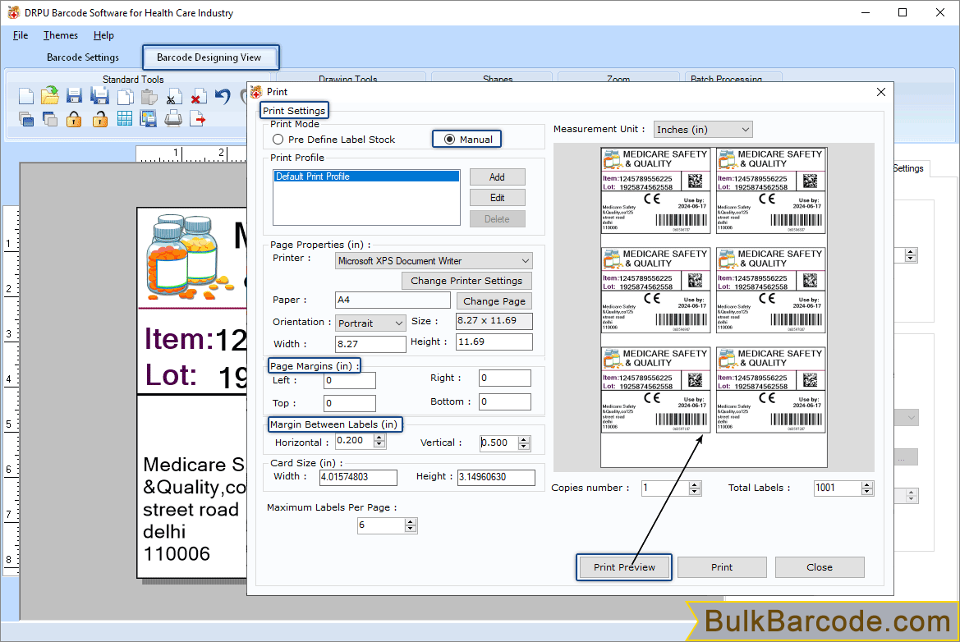
Task: Click the blue Undo arrow icon
Action: pos(223,97)
